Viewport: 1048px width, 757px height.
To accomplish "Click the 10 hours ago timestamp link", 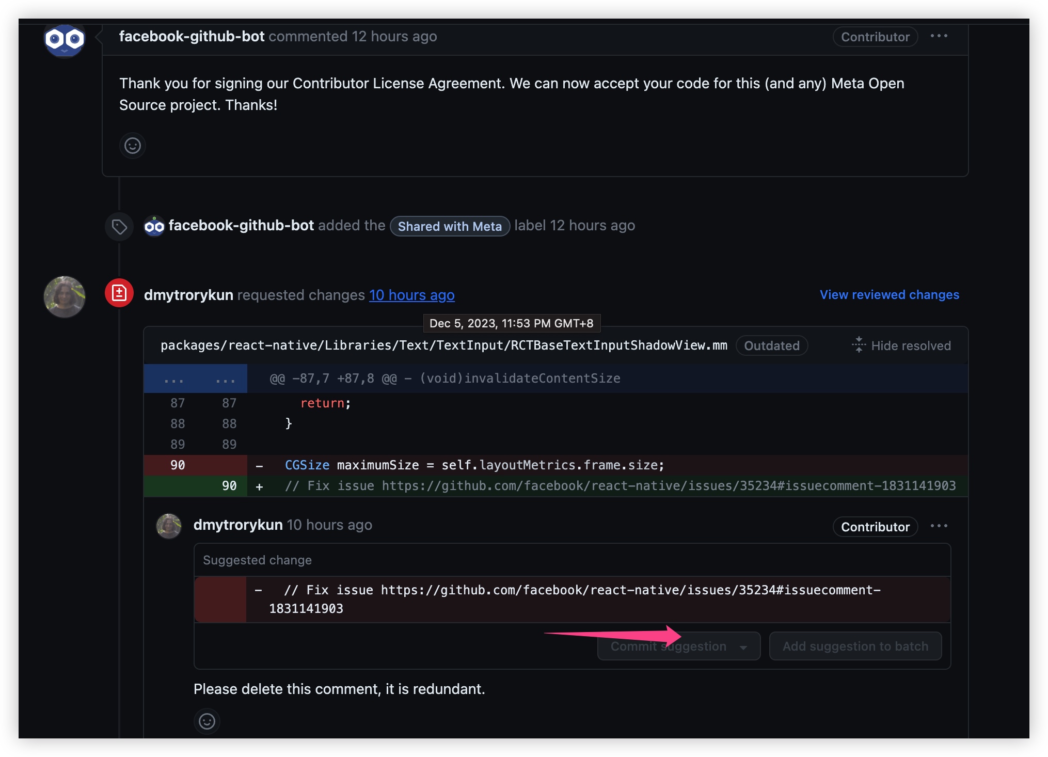I will pos(411,295).
